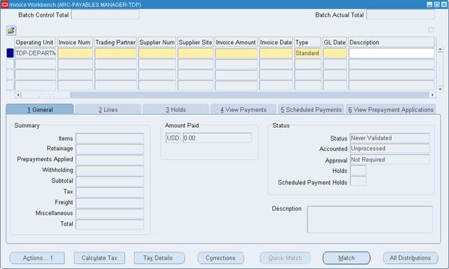Click the Supplier Site cell in the first row
Viewport: 449px width, 269px height.
(195, 53)
